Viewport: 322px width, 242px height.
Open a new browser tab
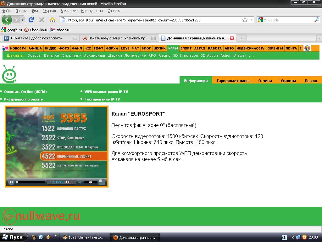tap(241, 38)
